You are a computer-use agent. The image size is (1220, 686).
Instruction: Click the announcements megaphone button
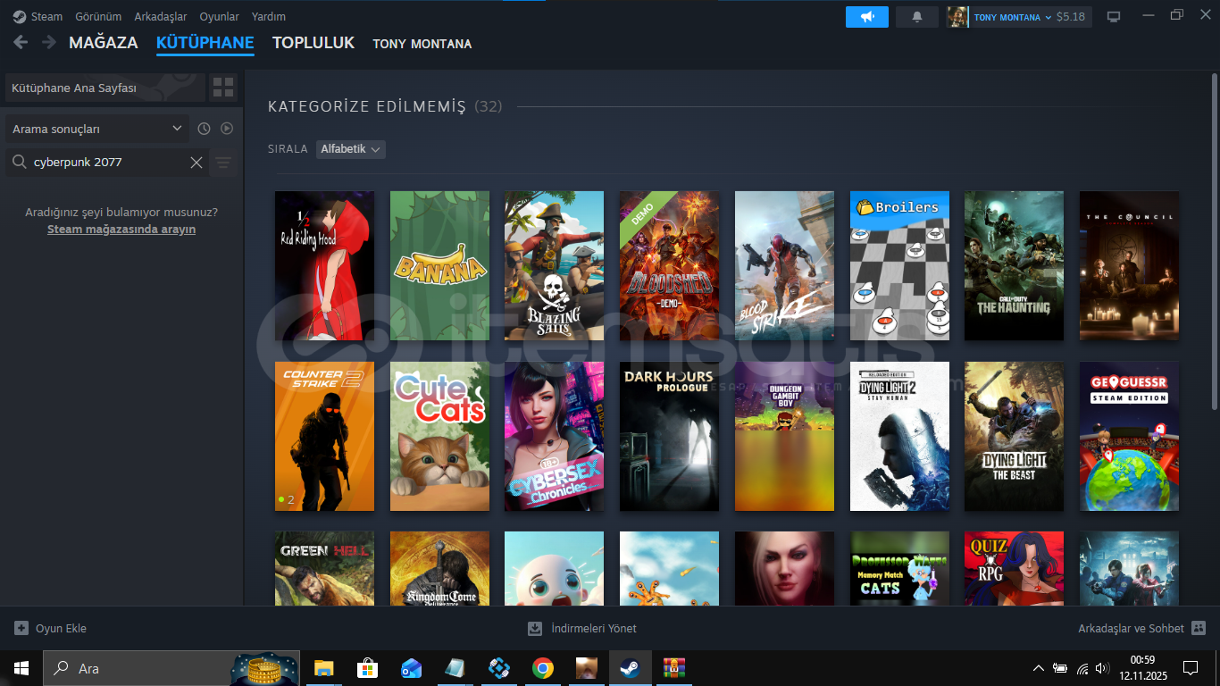click(866, 17)
